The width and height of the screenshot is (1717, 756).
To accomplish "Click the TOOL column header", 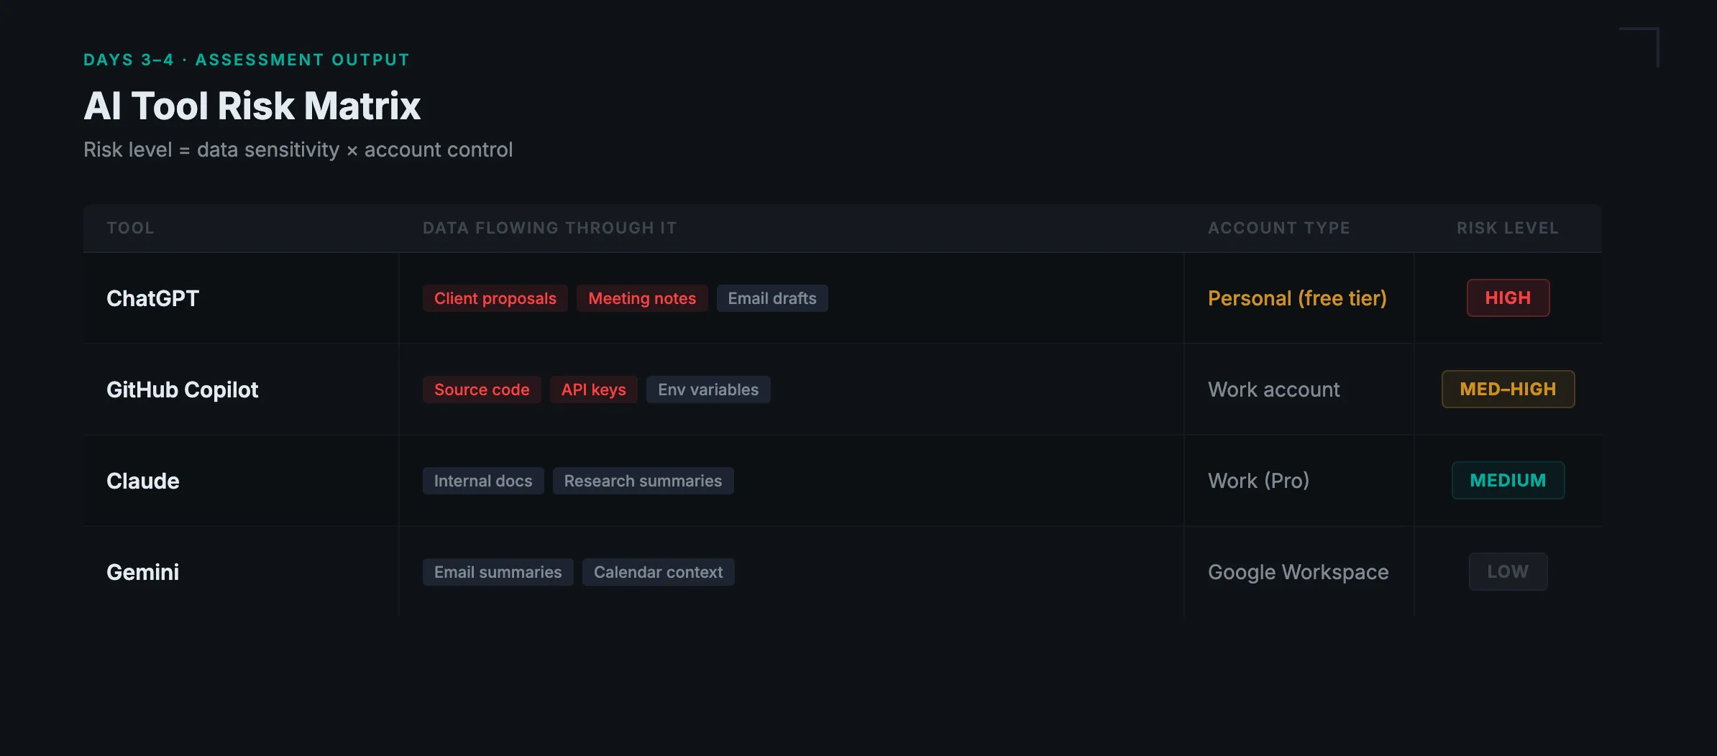I will [130, 228].
